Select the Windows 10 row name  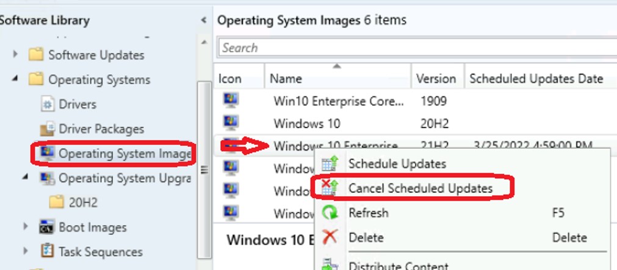(307, 124)
